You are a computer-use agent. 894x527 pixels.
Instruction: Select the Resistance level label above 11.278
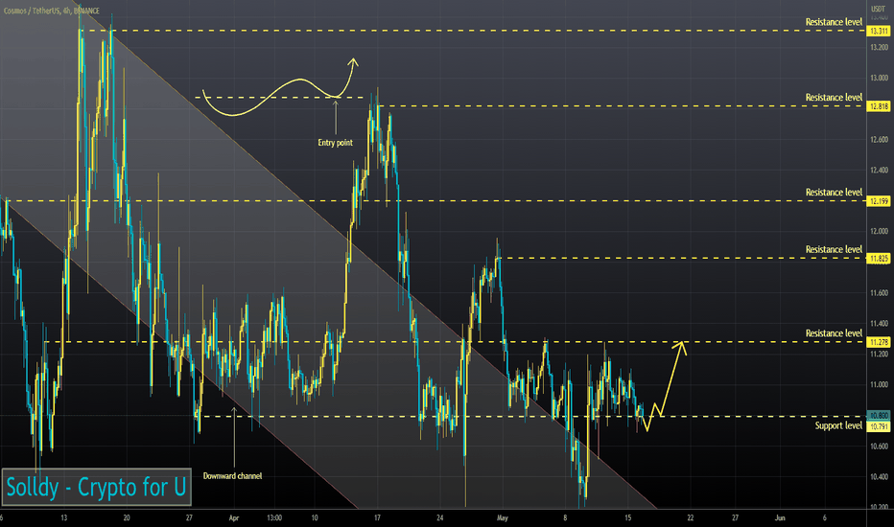coord(834,332)
